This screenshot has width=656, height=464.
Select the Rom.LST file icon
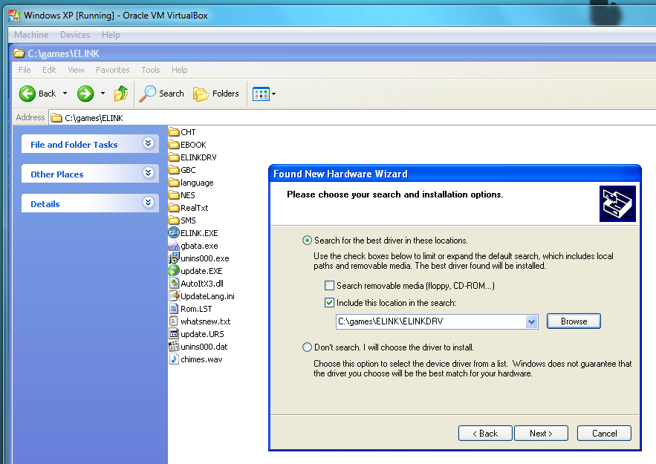pos(174,309)
